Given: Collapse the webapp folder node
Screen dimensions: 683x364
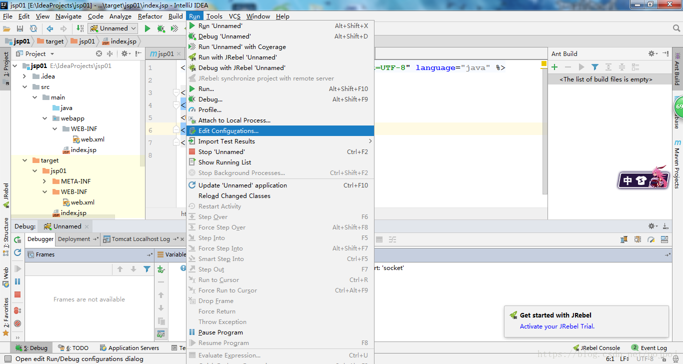Looking at the screenshot, I should pyautogui.click(x=44, y=118).
